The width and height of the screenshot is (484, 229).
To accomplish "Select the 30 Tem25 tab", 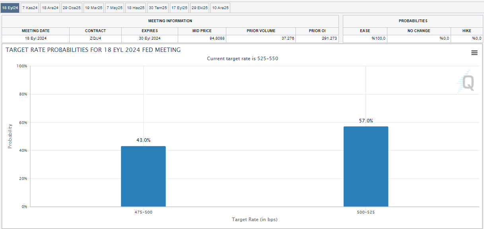I will pos(157,8).
